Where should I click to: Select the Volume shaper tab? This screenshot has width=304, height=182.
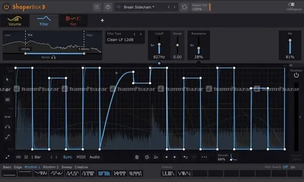15,20
